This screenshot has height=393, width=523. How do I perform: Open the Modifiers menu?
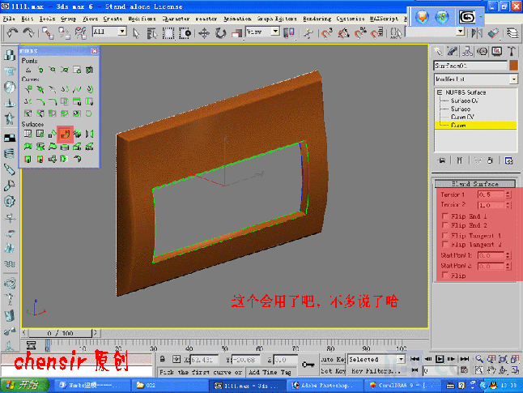(x=142, y=19)
